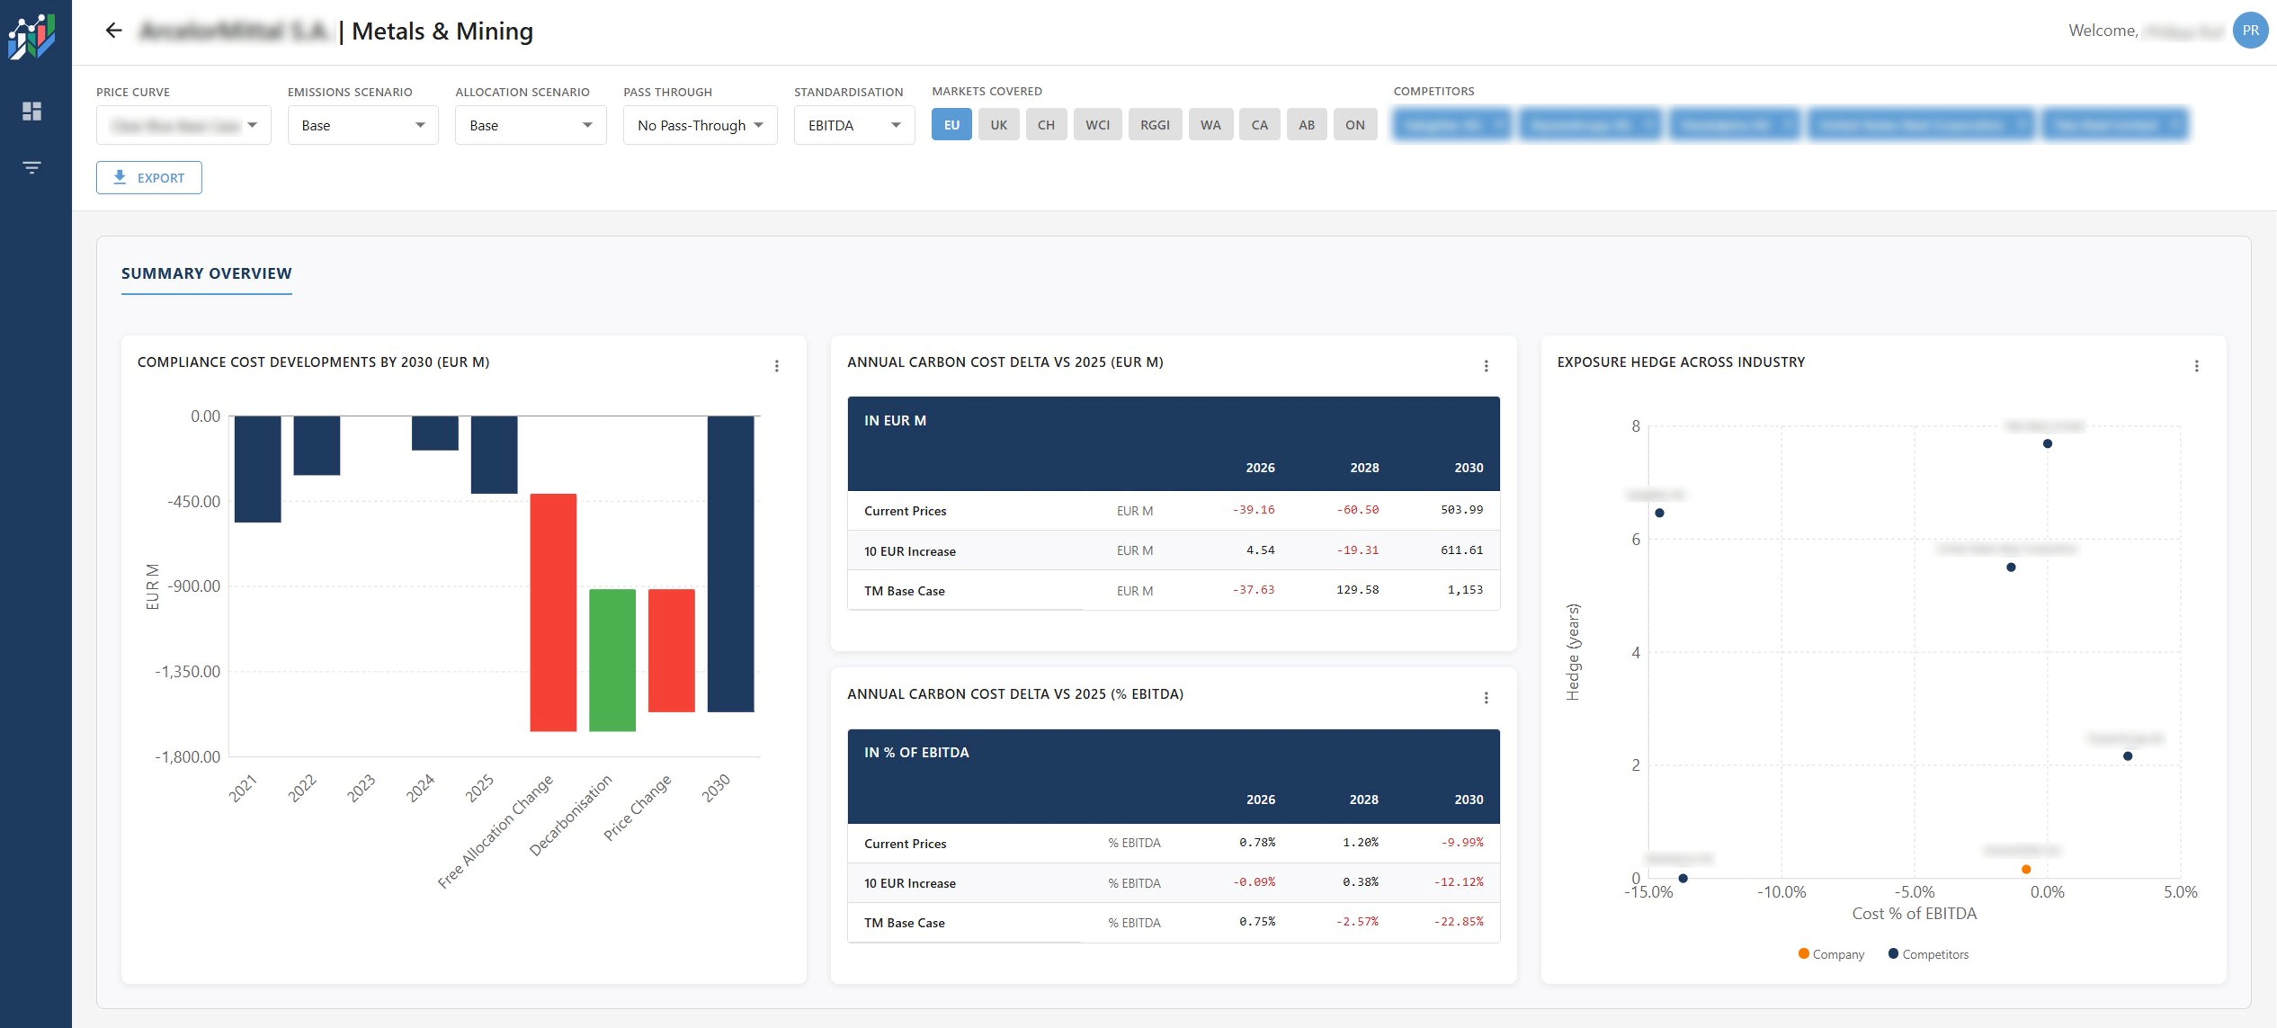Select the Summary Overview tab

tap(206, 273)
